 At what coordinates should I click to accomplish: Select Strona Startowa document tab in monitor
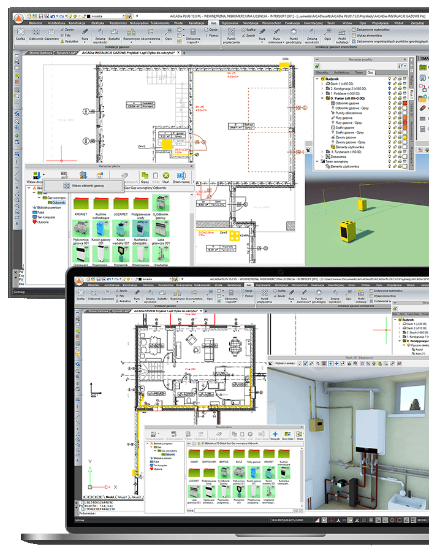[x=40, y=53]
